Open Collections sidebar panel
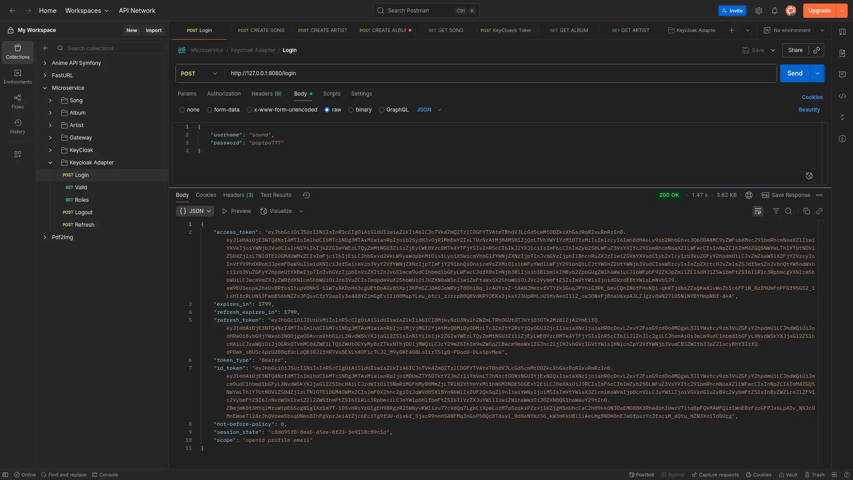 [x=18, y=52]
